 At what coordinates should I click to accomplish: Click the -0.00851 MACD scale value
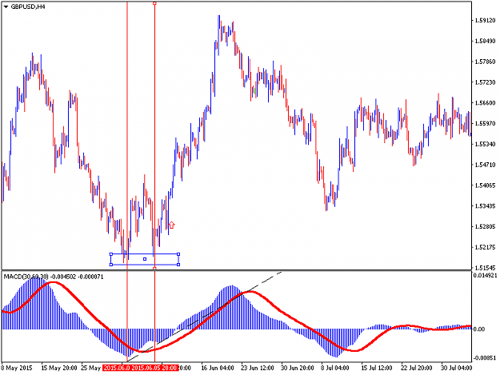tap(485, 357)
